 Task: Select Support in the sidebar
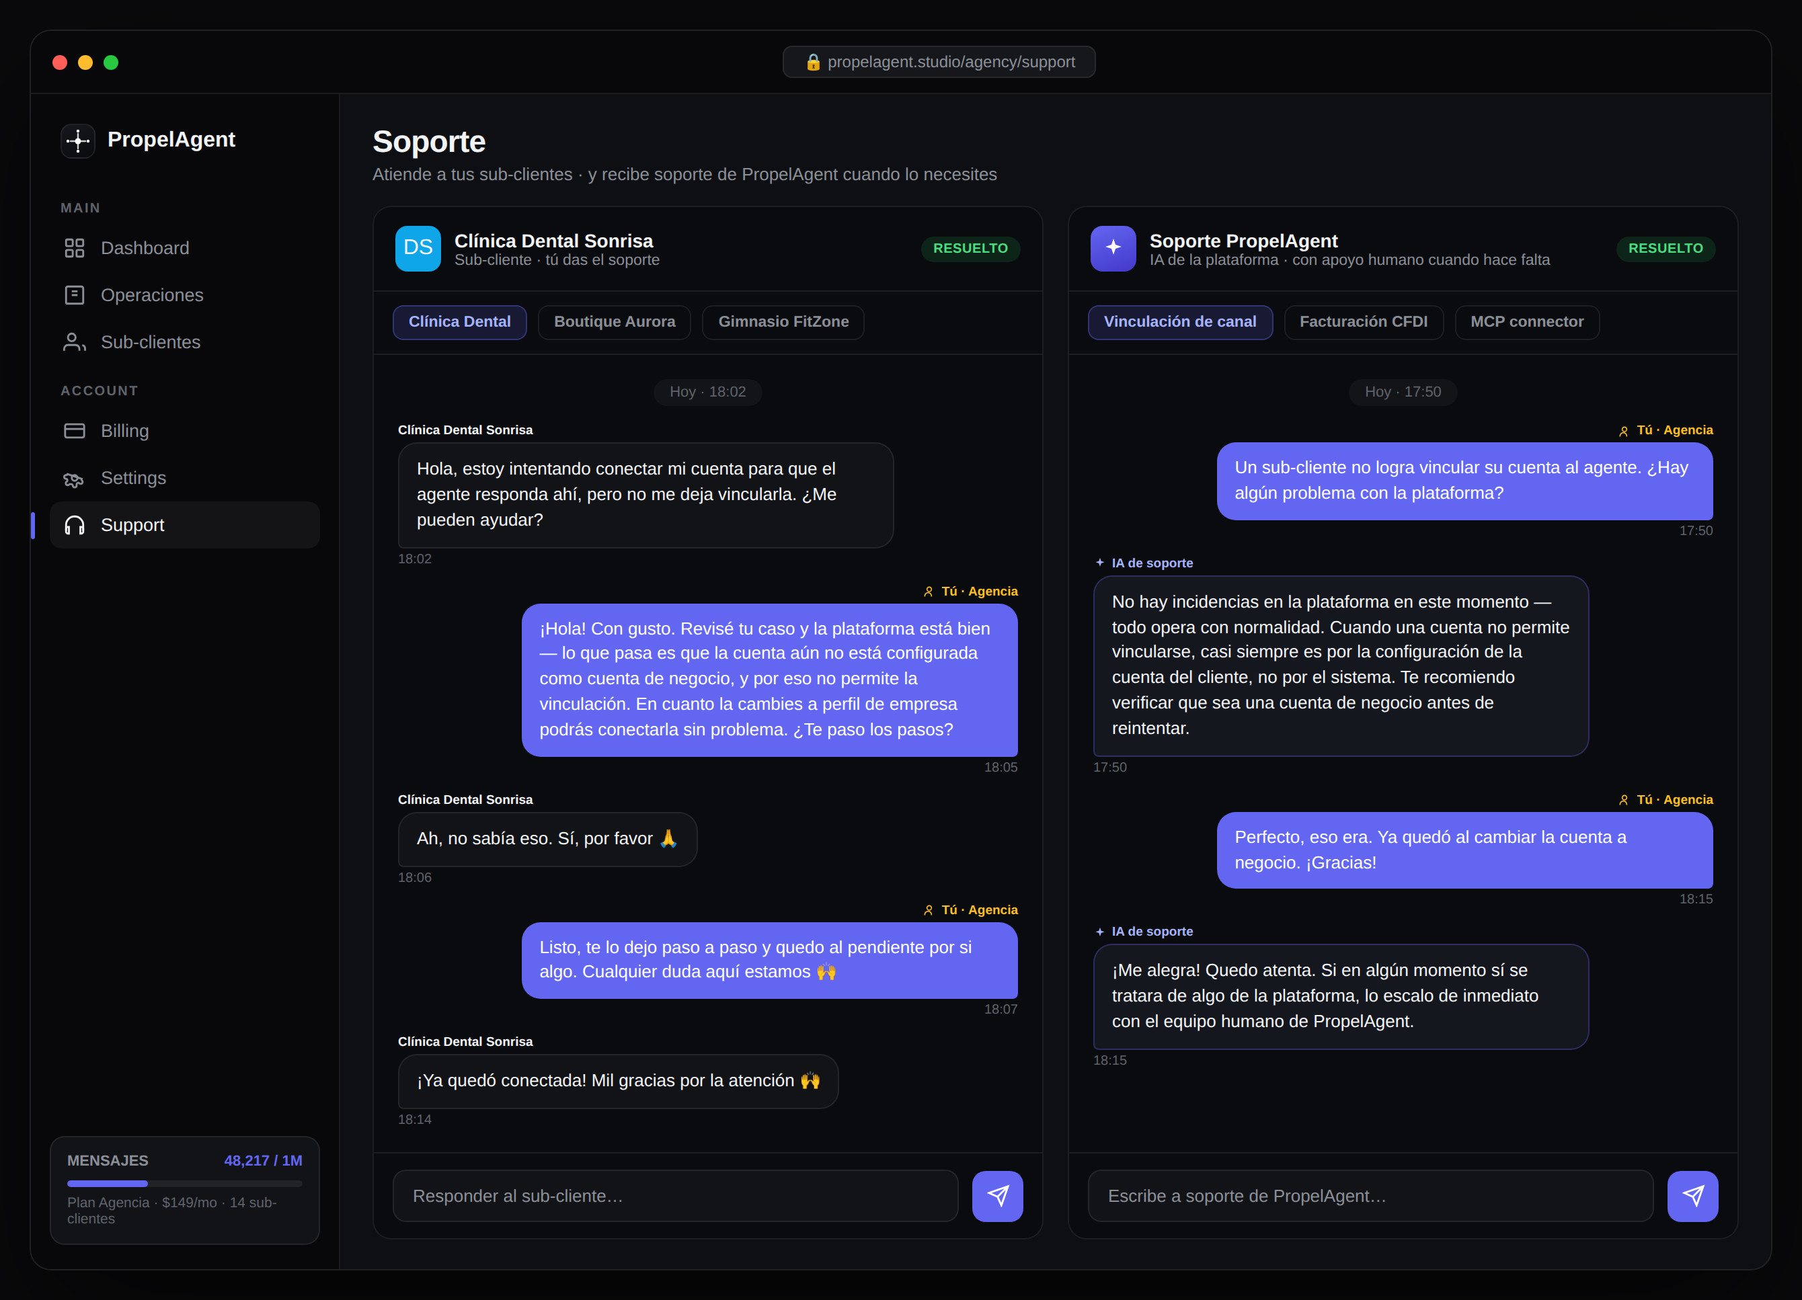pyautogui.click(x=184, y=525)
